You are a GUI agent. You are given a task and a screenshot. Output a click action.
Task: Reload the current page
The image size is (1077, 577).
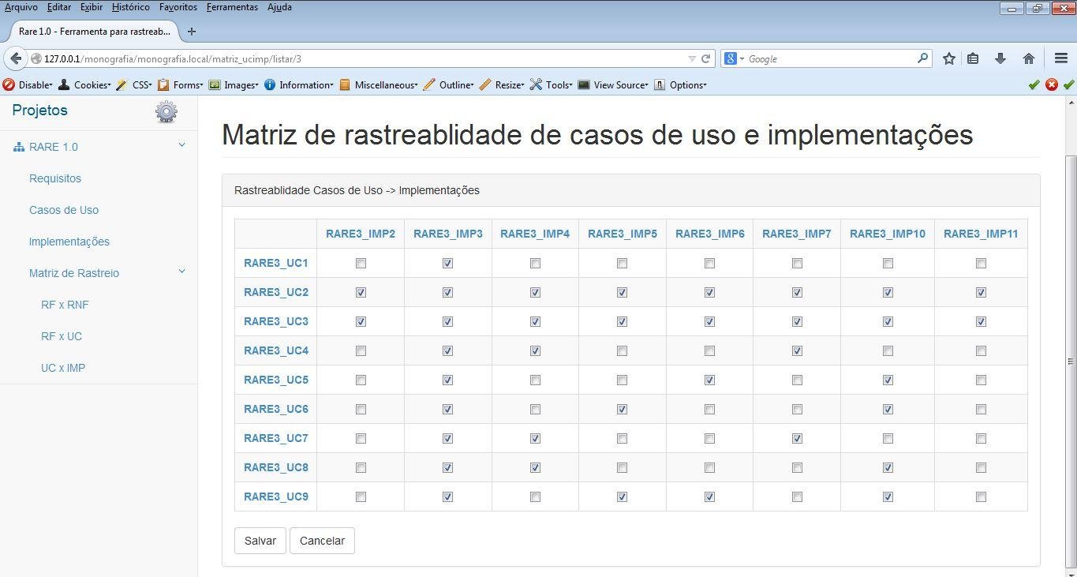(706, 58)
